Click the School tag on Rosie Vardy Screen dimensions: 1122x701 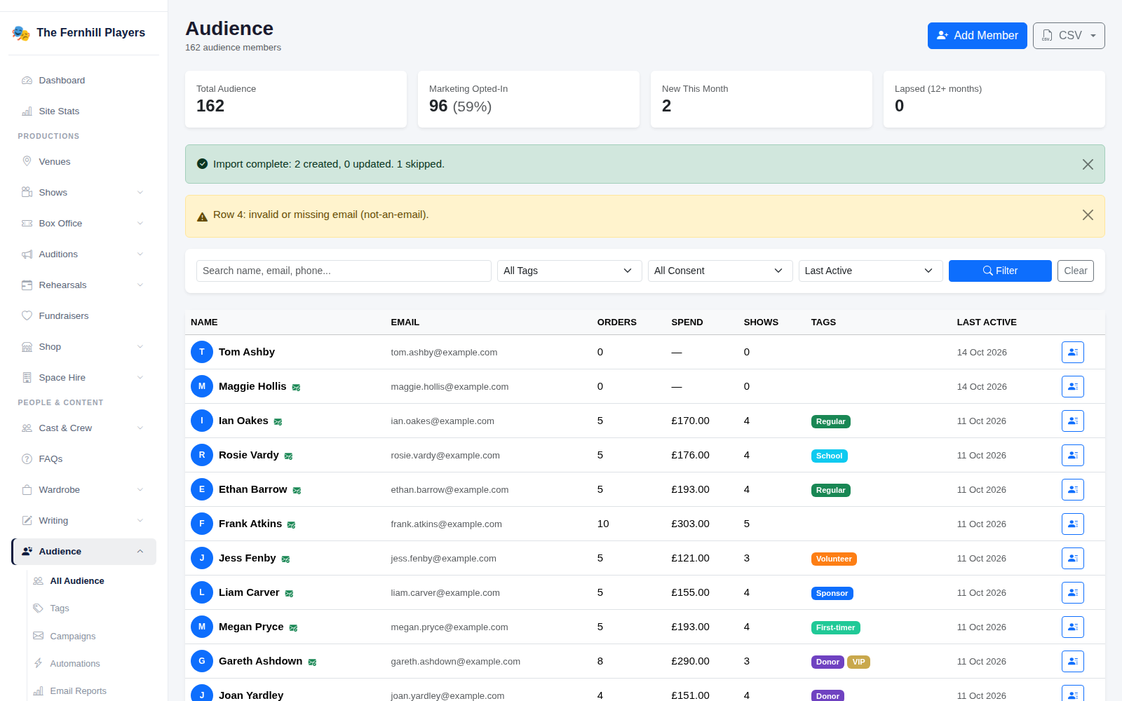click(830, 456)
